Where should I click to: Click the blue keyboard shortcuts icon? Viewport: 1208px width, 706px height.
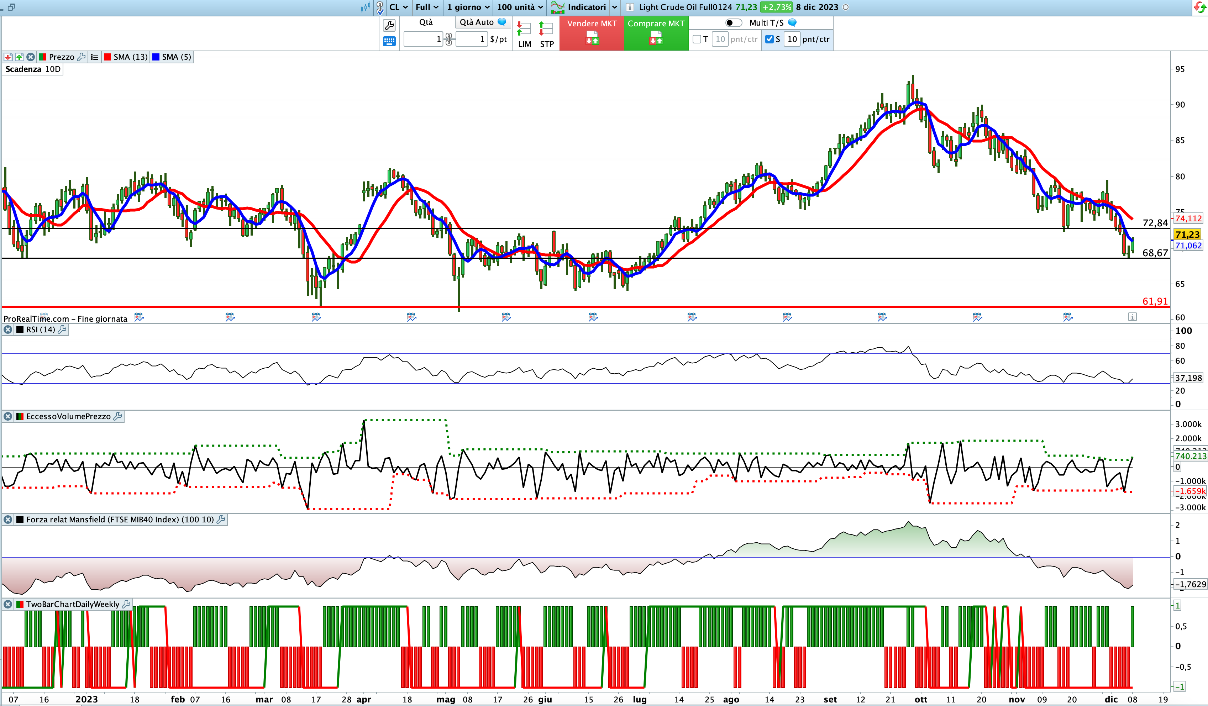coord(389,42)
